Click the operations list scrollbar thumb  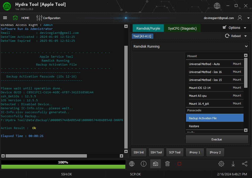(246, 73)
